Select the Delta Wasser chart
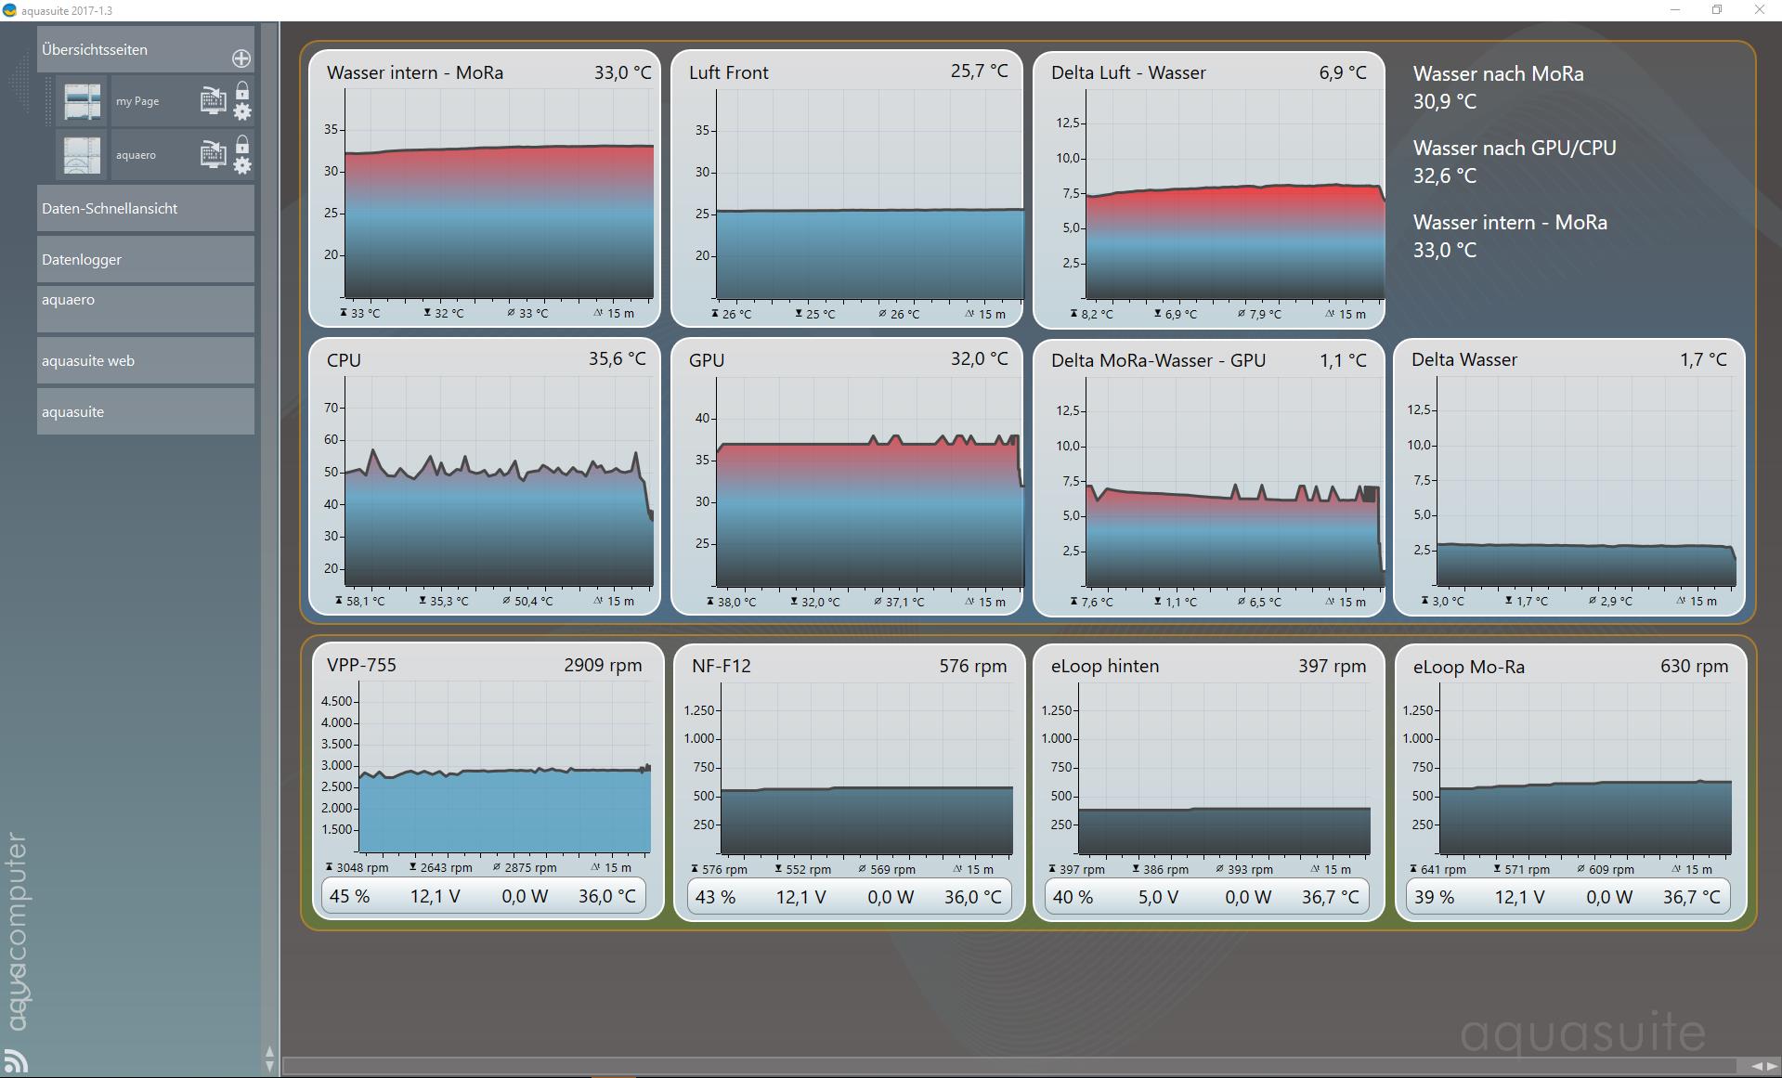 point(1569,477)
